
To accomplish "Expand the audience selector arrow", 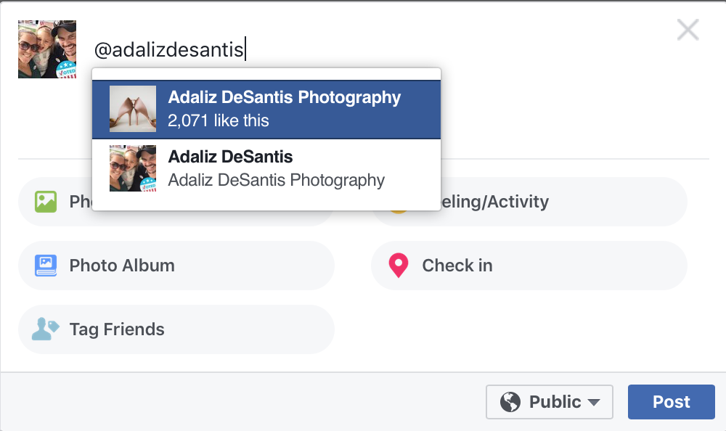I will coord(594,402).
